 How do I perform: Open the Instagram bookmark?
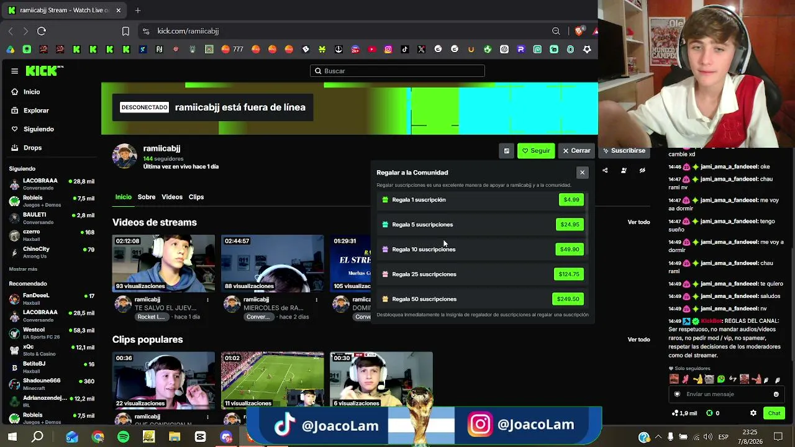(388, 49)
